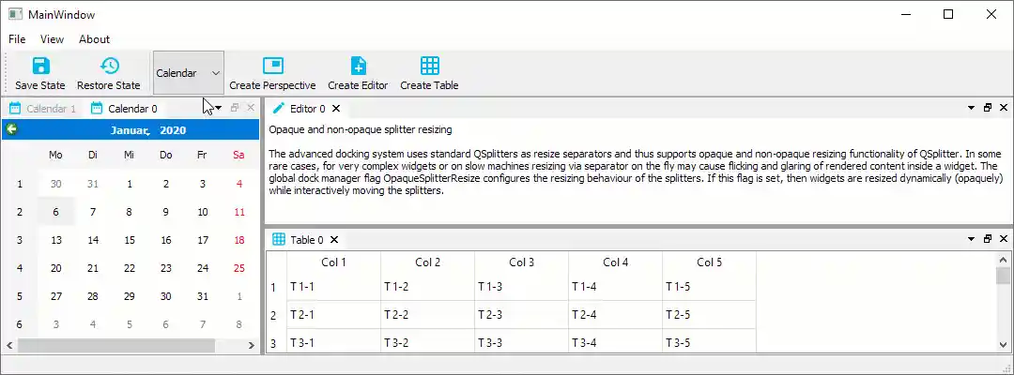Image resolution: width=1014 pixels, height=375 pixels.
Task: Open tabs menu arrow in Editor area
Action: (x=972, y=109)
